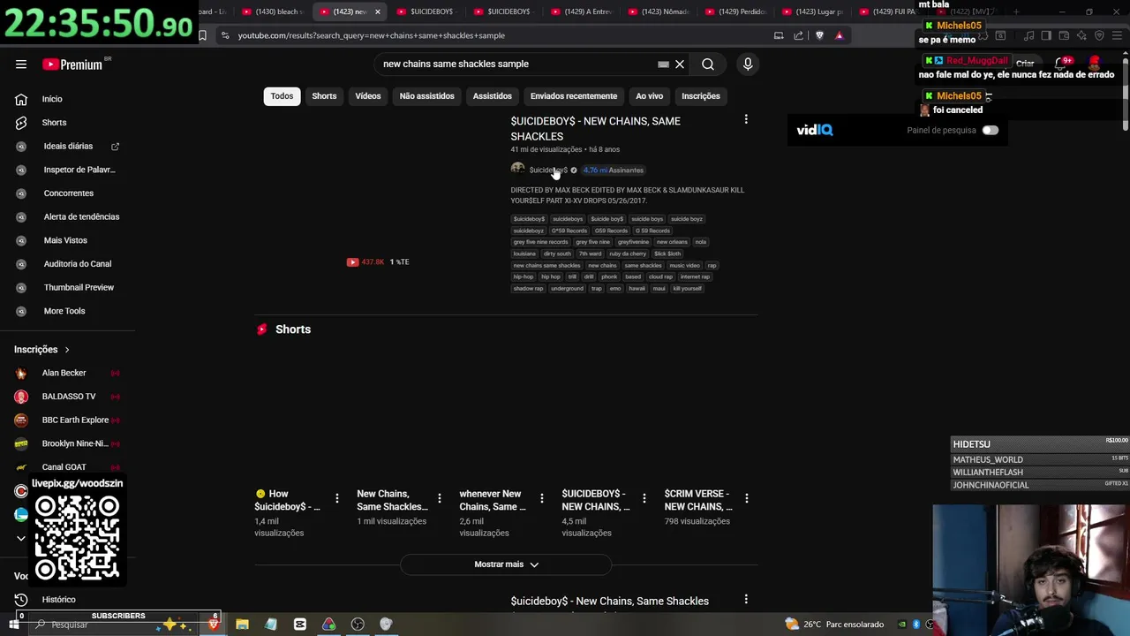Viewport: 1130px width, 636px height.
Task: Open Alerta de tendências
Action: pyautogui.click(x=81, y=216)
